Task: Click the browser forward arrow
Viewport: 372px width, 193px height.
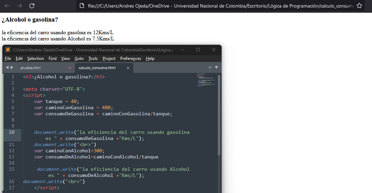Action: pos(20,6)
